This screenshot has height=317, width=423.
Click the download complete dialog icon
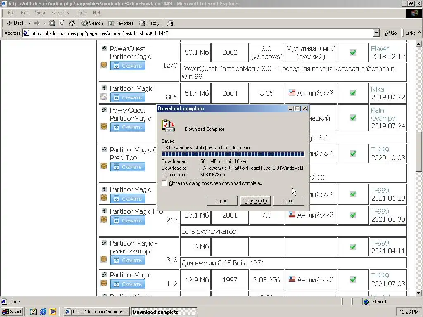pos(168,126)
